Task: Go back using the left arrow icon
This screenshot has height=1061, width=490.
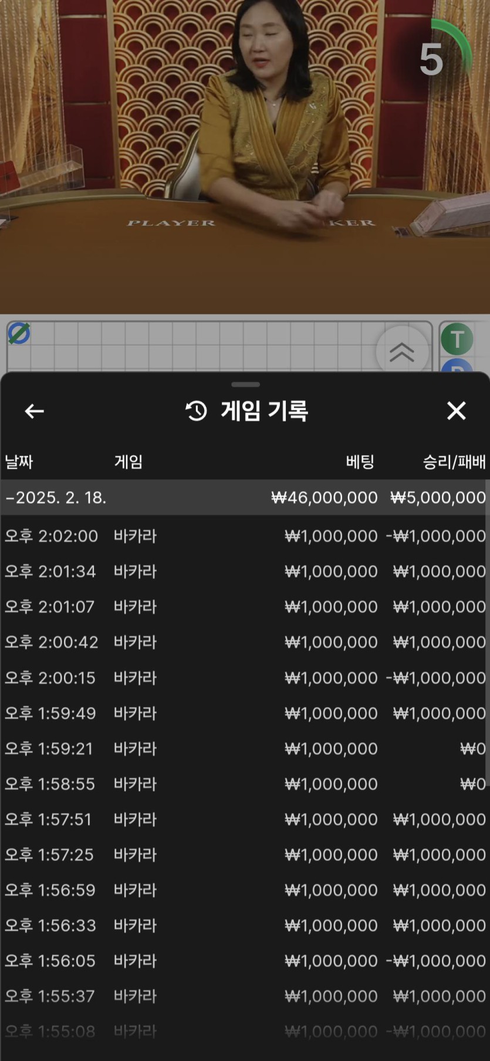Action: (34, 411)
